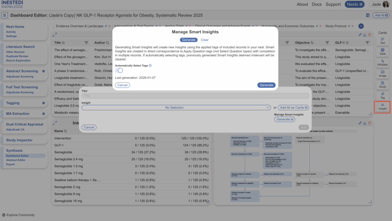Viewport: 392px width, 221px height.
Task: Click help icon beside Automatically Select Tags
Action: point(150,65)
